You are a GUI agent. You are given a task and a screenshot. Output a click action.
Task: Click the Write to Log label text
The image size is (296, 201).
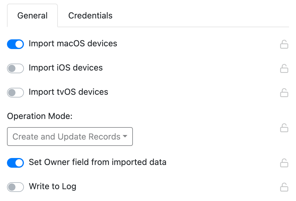pyautogui.click(x=52, y=186)
